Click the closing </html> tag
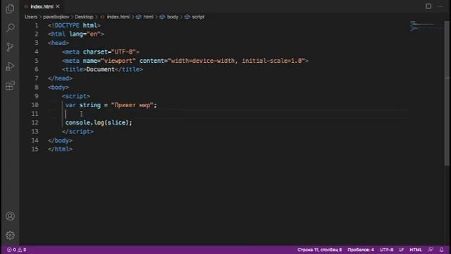451x254 pixels. (60, 149)
